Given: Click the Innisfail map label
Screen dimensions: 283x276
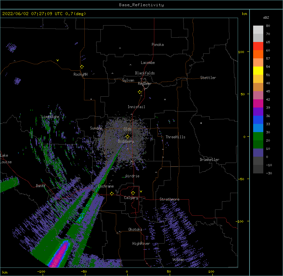Looking at the screenshot, I should pyautogui.click(x=136, y=107).
